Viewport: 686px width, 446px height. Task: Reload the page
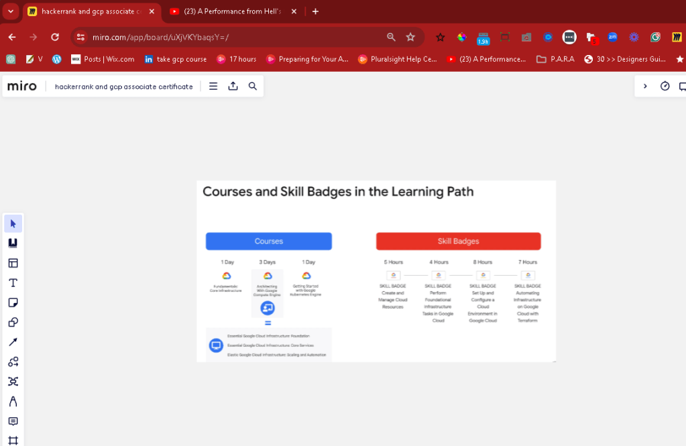tap(55, 37)
